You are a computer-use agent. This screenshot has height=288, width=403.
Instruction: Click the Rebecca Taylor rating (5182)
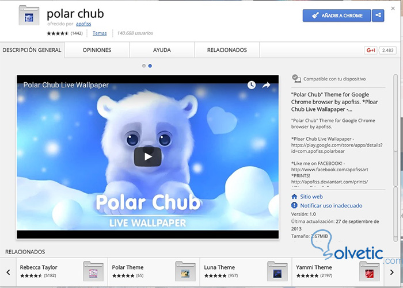click(38, 276)
